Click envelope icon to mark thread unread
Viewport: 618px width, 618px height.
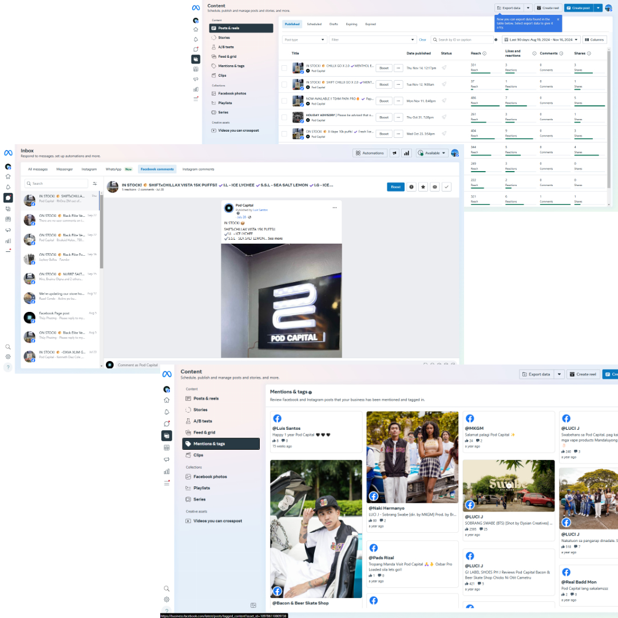435,187
